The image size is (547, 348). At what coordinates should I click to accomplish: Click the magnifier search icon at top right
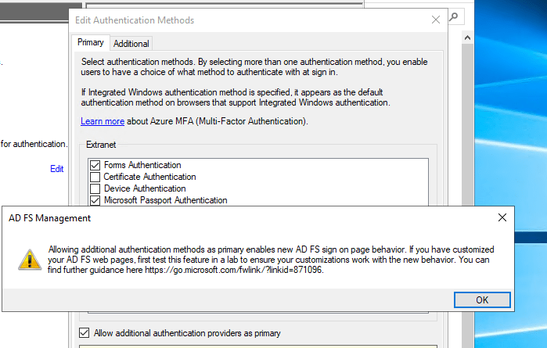point(454,16)
